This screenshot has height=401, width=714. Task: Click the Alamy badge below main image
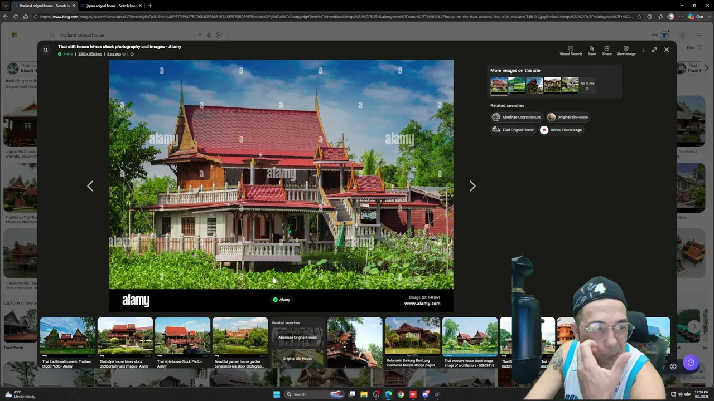coord(281,300)
